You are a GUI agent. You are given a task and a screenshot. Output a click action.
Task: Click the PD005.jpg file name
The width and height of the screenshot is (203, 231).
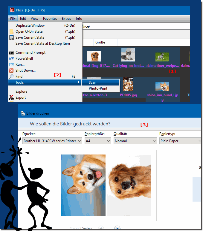click(129, 95)
